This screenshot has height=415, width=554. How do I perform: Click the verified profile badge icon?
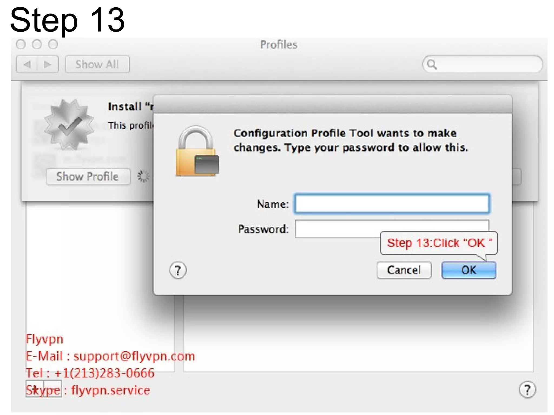click(69, 125)
